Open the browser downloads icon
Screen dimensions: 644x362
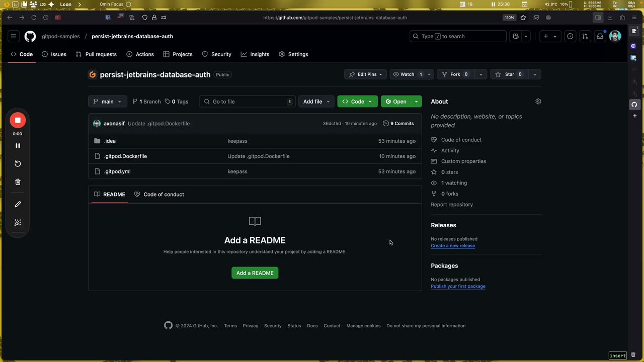[x=610, y=18]
